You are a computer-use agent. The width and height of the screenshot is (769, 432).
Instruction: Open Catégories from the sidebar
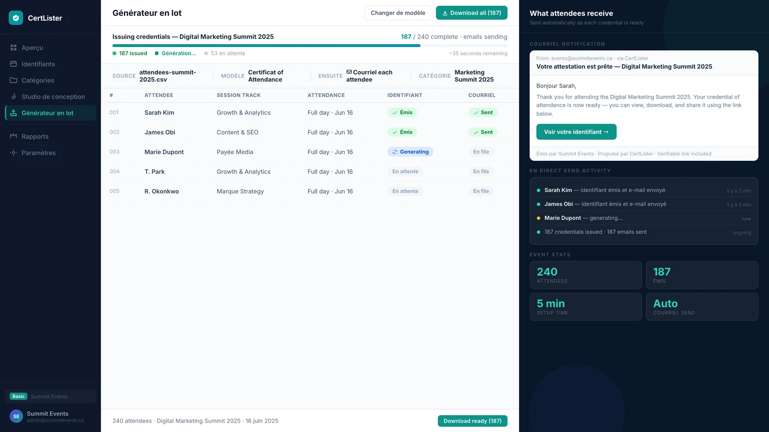[50, 80]
